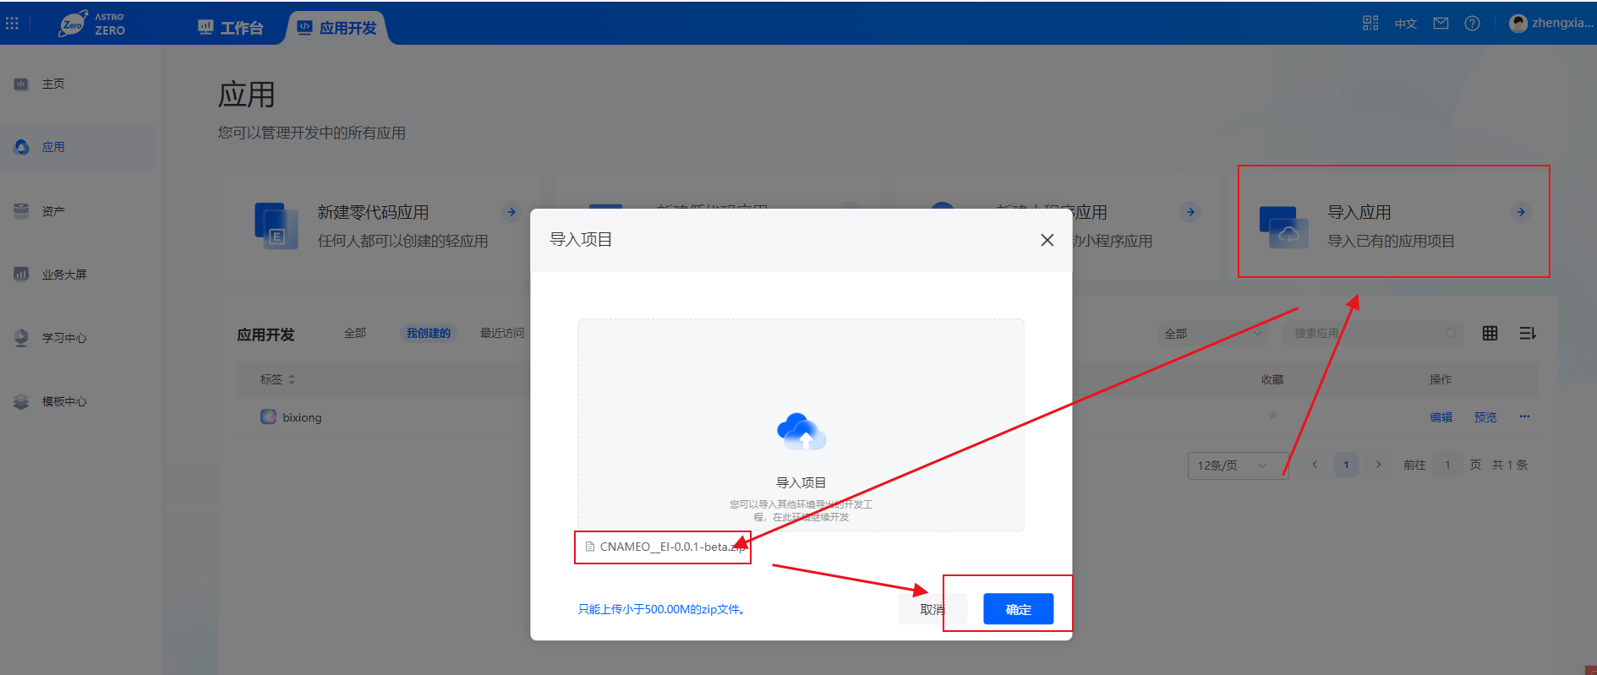Click the cloud upload icon in dialog
Image resolution: width=1597 pixels, height=675 pixels.
pyautogui.click(x=801, y=432)
